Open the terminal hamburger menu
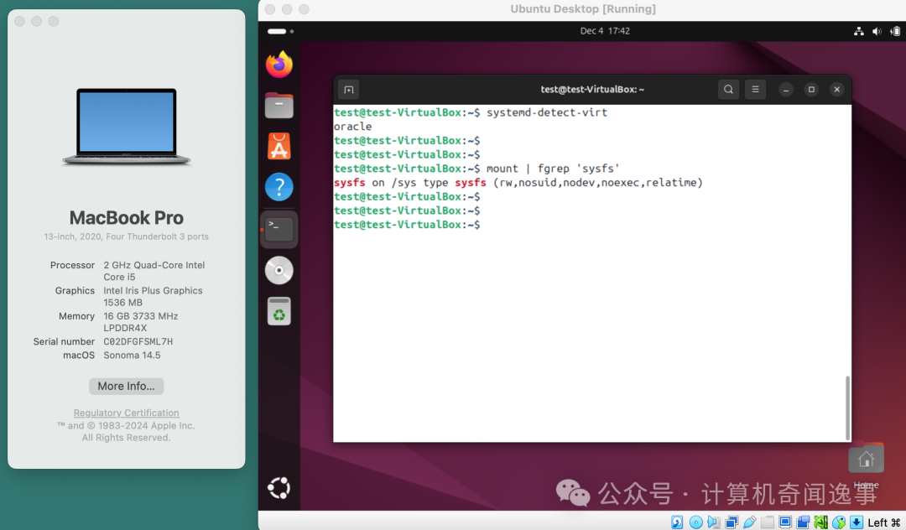Image resolution: width=906 pixels, height=530 pixels. pos(755,90)
